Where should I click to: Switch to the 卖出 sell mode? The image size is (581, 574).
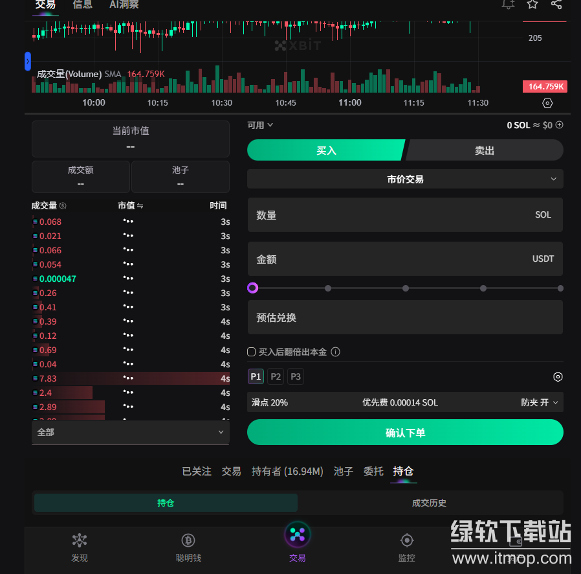[x=484, y=150]
